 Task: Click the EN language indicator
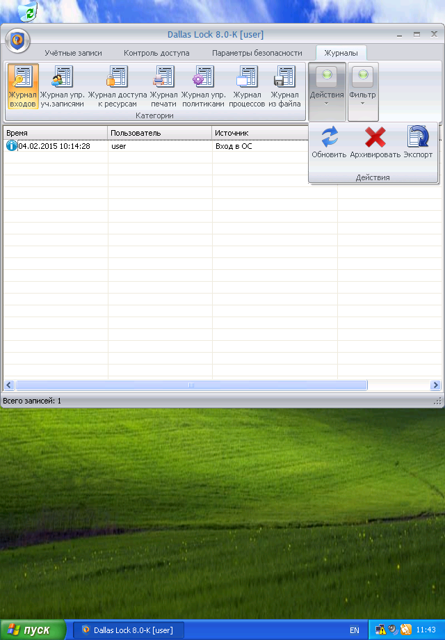[355, 630]
